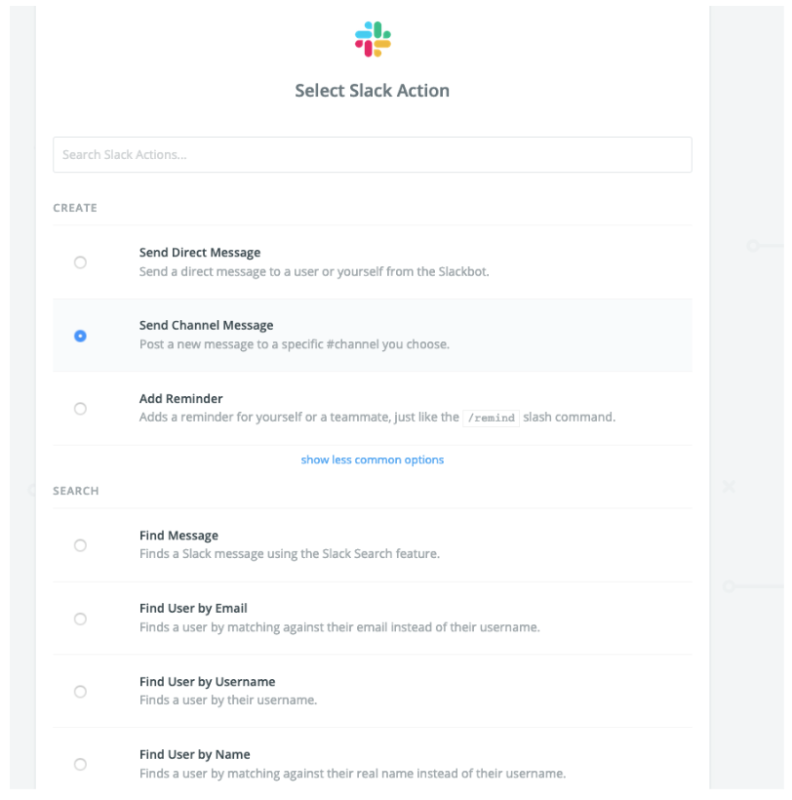792x800 pixels.
Task: Select the Find User by Username radio button
Action: [80, 692]
